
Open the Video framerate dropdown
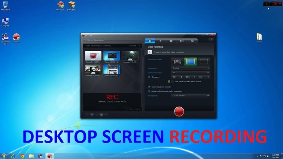(191, 73)
